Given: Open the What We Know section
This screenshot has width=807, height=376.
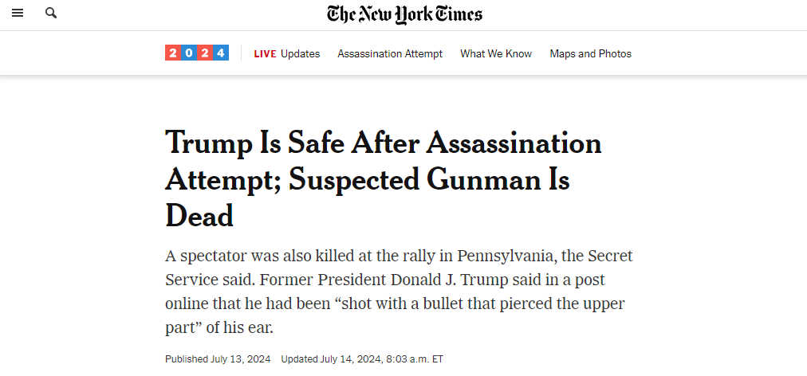Looking at the screenshot, I should pos(496,54).
